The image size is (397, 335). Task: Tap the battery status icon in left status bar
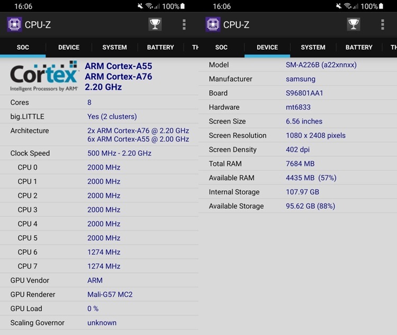(x=183, y=6)
